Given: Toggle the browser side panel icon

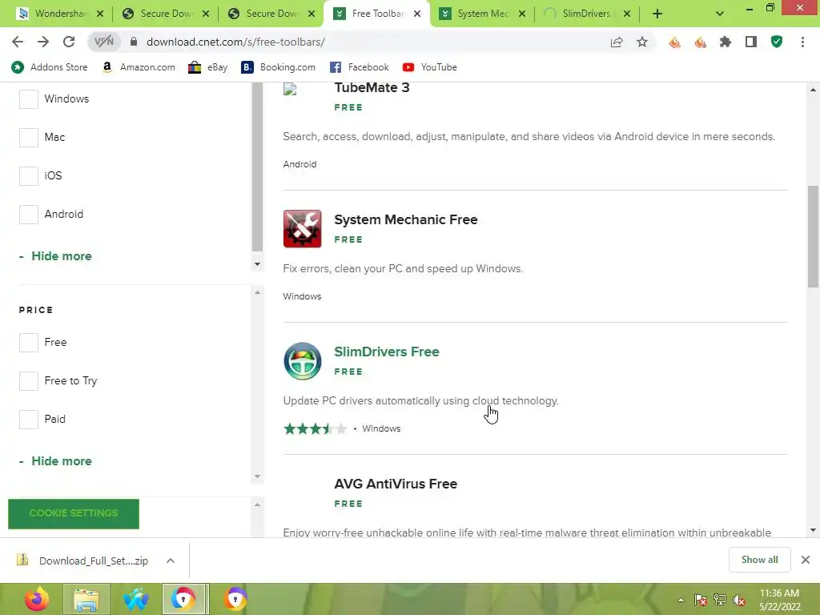Looking at the screenshot, I should [x=751, y=42].
